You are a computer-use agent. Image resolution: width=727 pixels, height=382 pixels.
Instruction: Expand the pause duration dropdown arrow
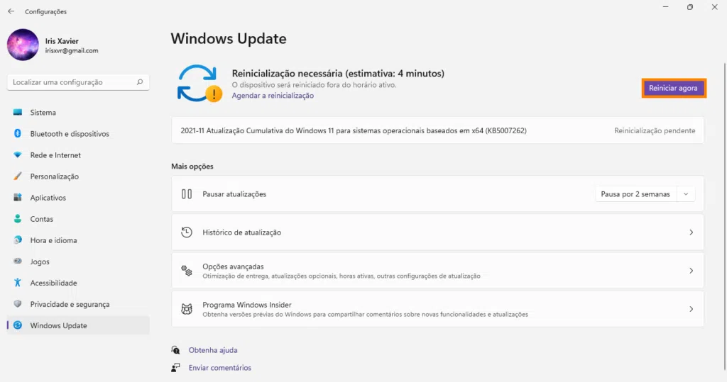(x=686, y=194)
